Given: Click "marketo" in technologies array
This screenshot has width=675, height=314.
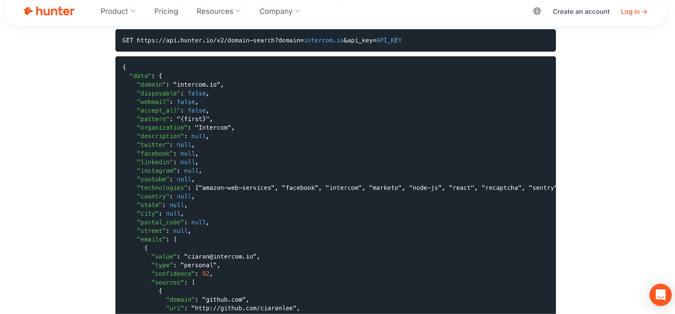Looking at the screenshot, I should (385, 188).
